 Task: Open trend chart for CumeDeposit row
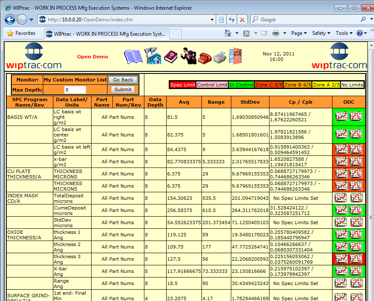click(341, 210)
